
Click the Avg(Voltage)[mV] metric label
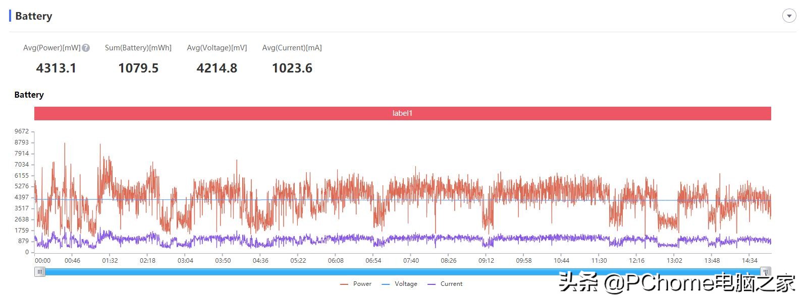[217, 48]
